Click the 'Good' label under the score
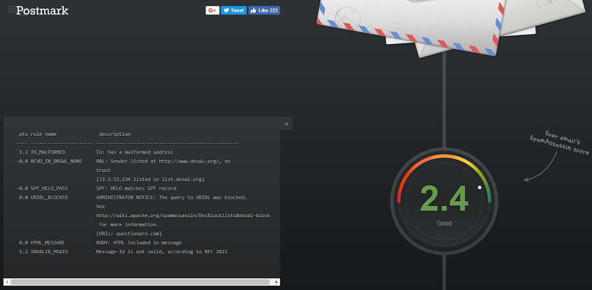 (444, 224)
